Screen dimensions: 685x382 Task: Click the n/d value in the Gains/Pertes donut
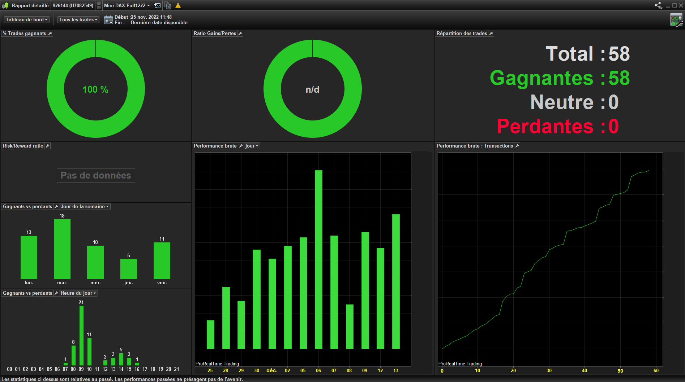[312, 89]
